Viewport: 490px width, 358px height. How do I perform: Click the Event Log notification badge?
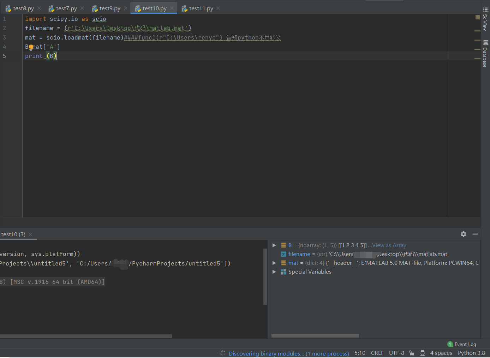450,344
